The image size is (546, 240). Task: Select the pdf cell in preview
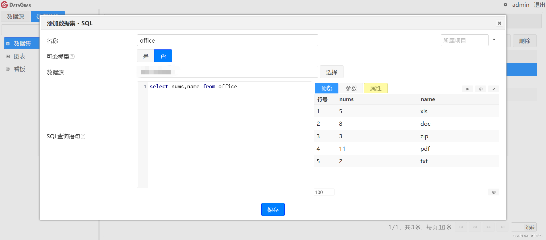[x=425, y=149]
